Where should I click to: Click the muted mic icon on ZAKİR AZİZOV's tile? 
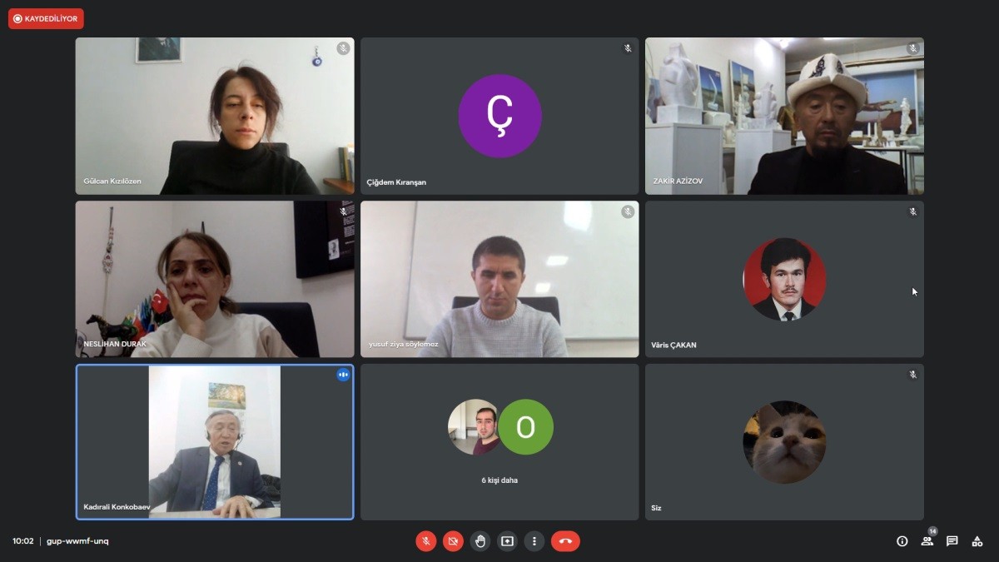pyautogui.click(x=912, y=48)
